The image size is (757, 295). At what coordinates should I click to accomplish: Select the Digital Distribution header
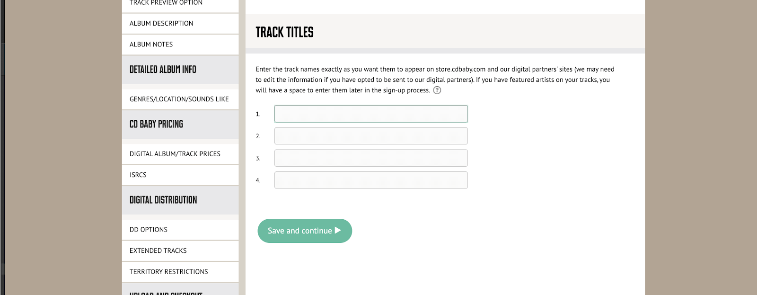tap(163, 200)
